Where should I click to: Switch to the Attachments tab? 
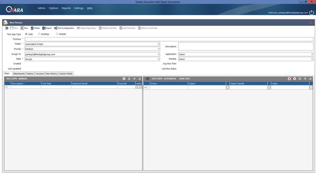[19, 74]
